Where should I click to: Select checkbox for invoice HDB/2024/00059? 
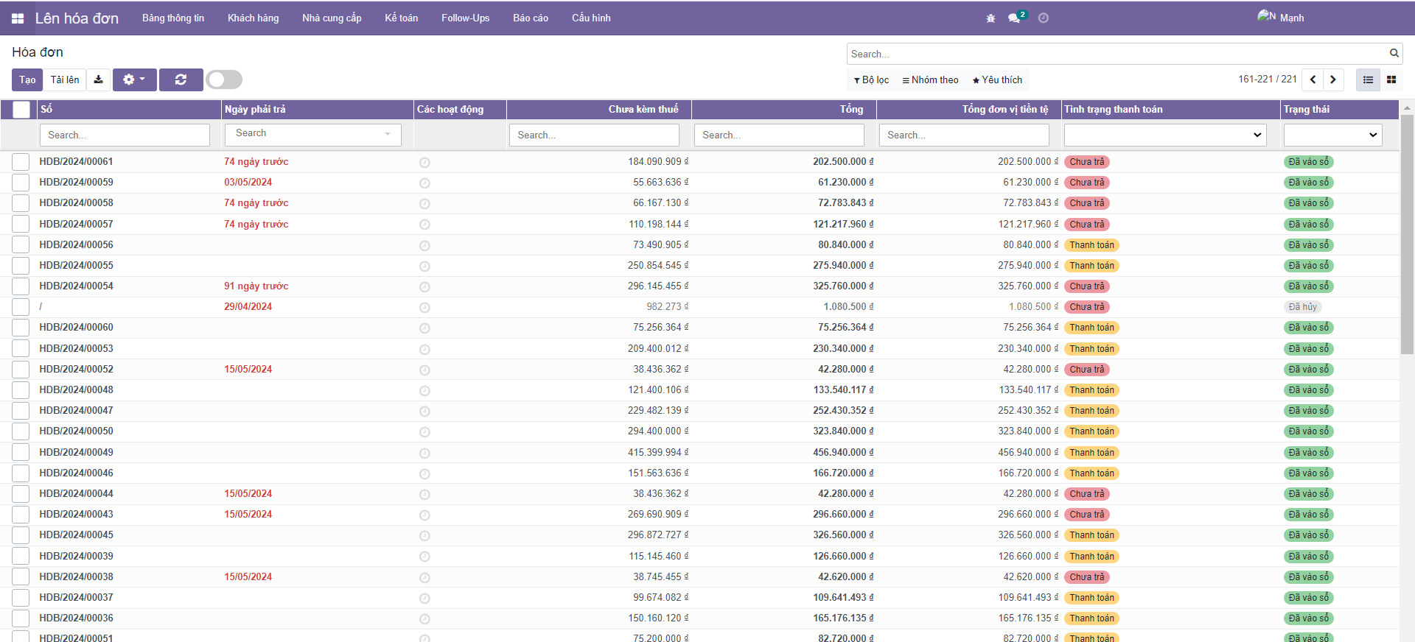(x=21, y=183)
